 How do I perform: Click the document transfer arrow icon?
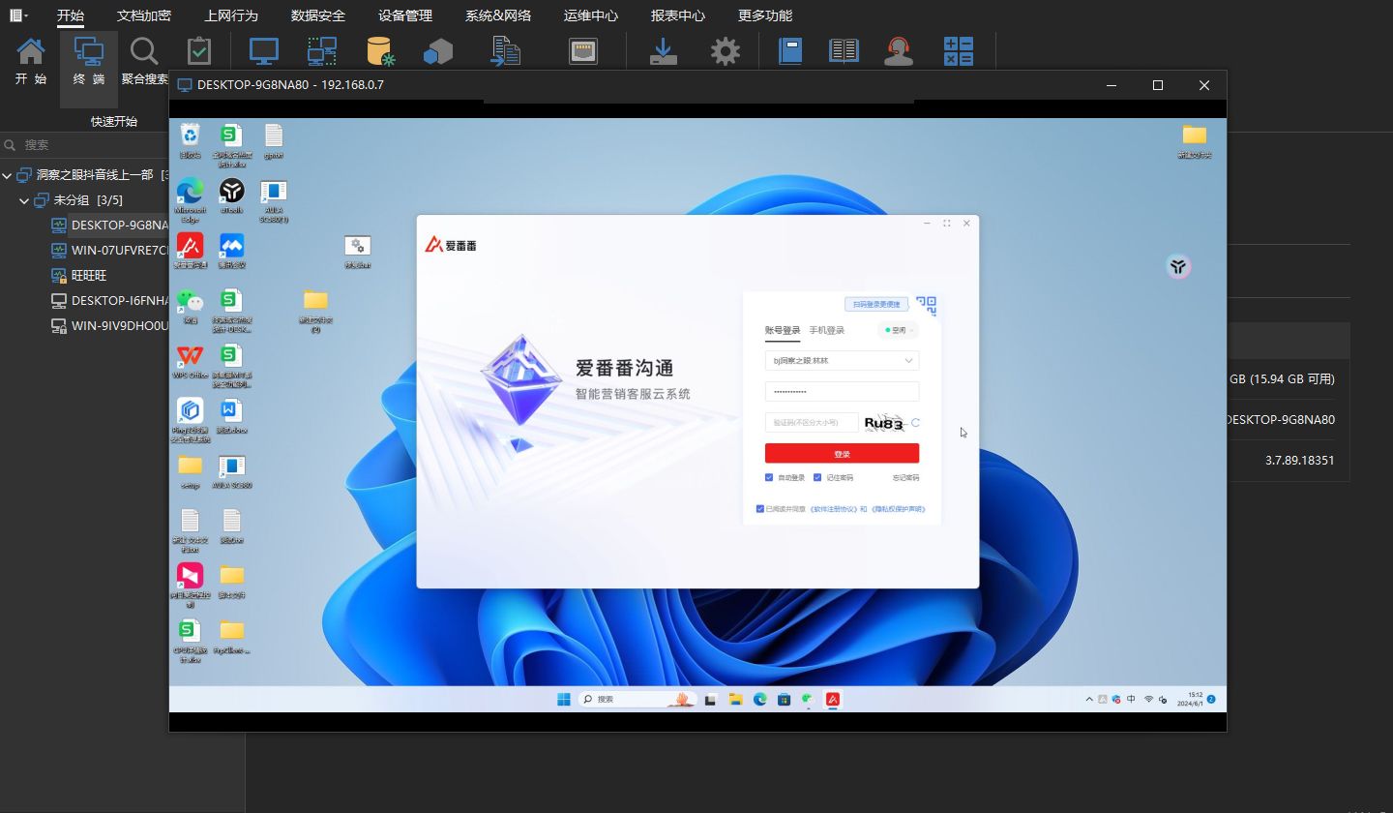click(506, 51)
